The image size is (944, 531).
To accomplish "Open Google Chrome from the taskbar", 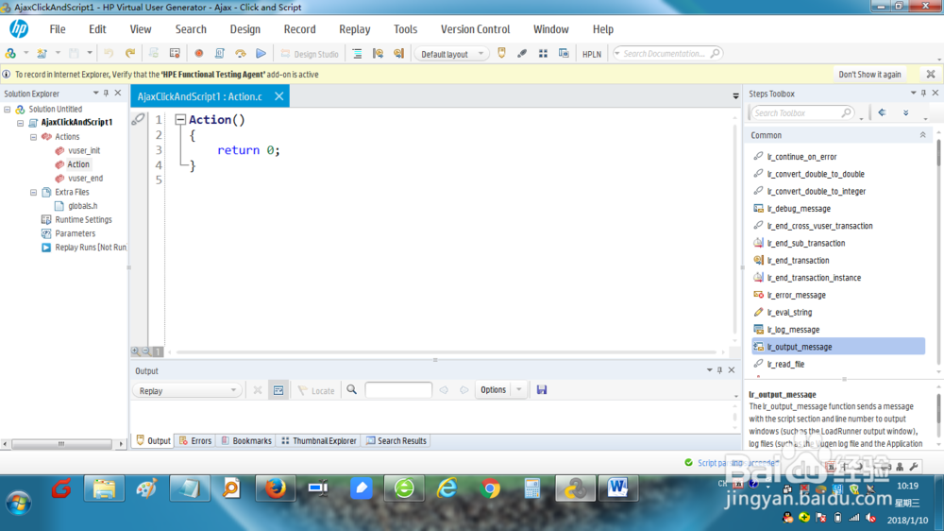I will tap(490, 488).
